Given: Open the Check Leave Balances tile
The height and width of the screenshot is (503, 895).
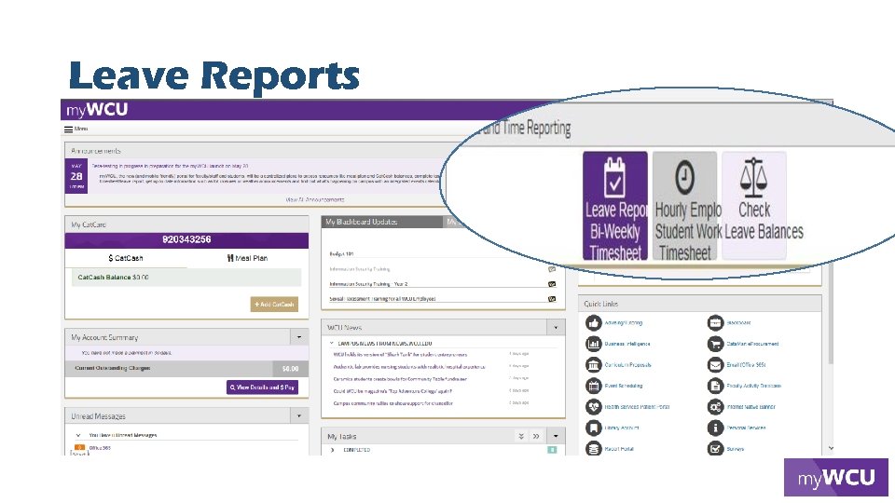Looking at the screenshot, I should click(x=754, y=206).
